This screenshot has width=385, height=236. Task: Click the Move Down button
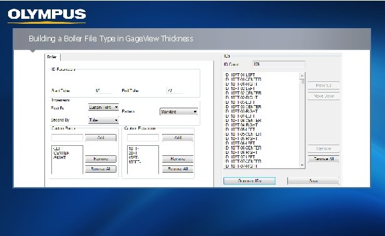pos(324,96)
